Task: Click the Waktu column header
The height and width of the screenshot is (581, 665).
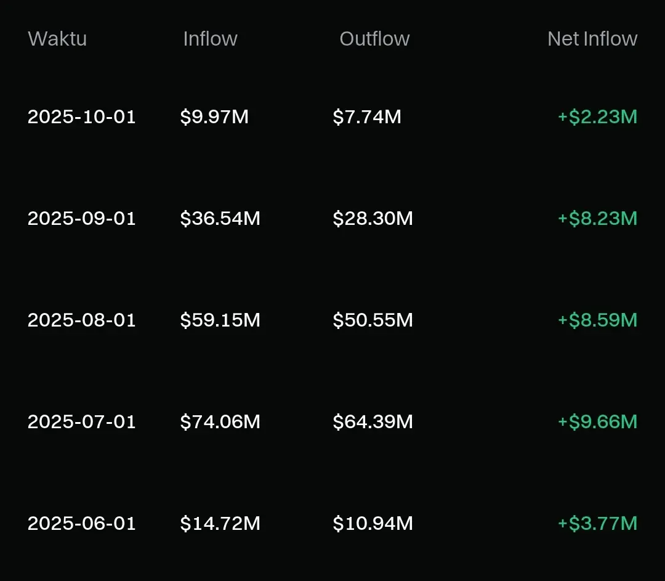Action: (x=57, y=39)
